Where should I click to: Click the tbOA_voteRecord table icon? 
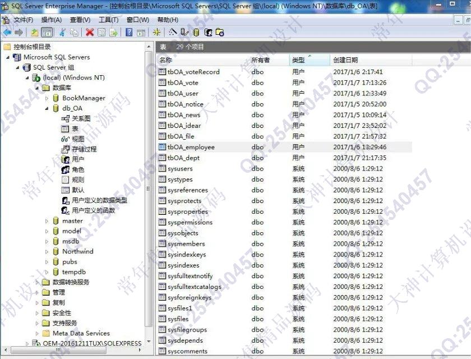[162, 71]
